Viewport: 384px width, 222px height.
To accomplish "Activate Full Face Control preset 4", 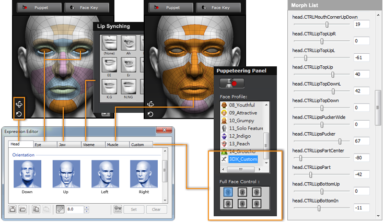I will [x=228, y=203].
